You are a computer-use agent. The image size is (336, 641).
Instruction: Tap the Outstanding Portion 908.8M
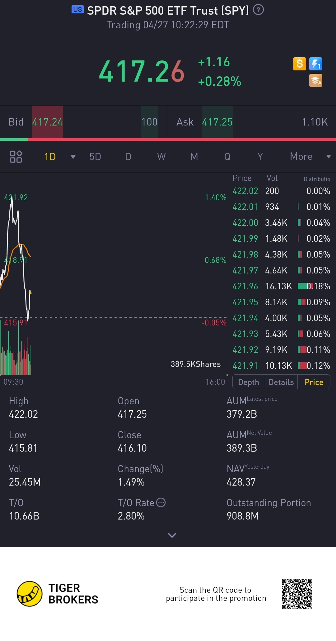coord(243,516)
